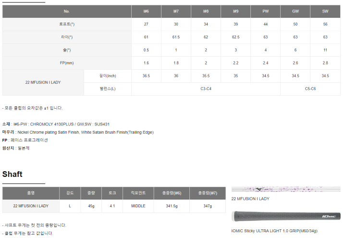Click FP value 2.4 for PW

pyautogui.click(x=265, y=63)
